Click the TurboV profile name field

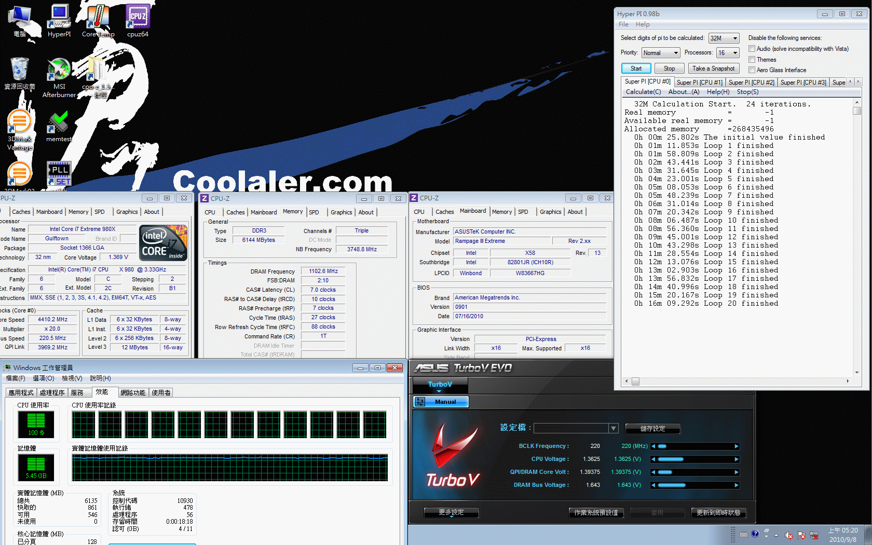point(571,428)
